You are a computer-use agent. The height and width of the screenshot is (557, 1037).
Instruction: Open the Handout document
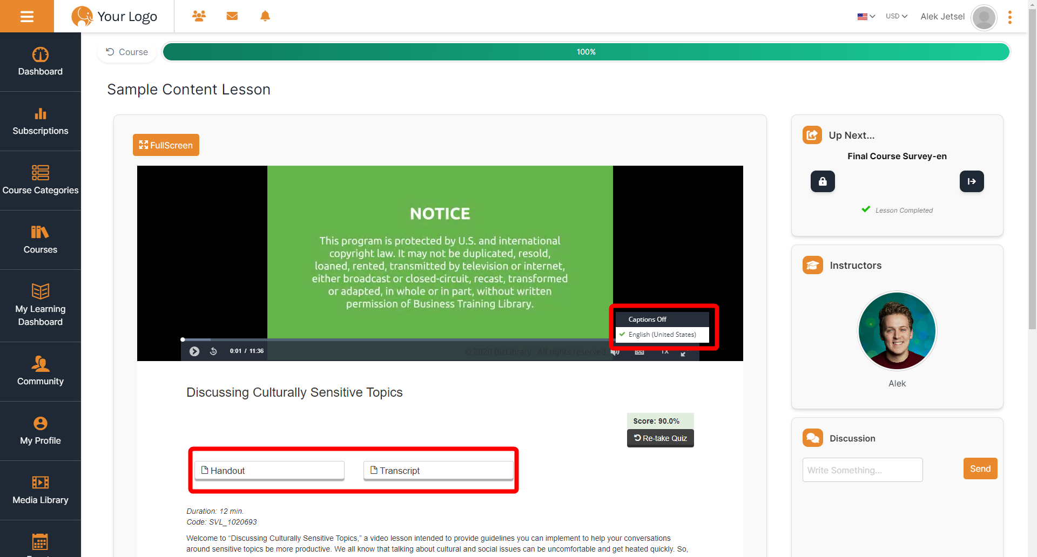pos(269,471)
